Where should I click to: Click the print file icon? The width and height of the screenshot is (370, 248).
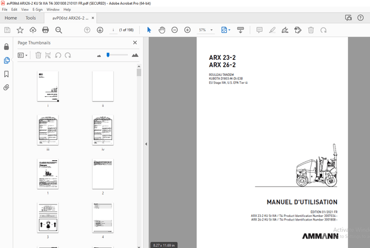(47, 30)
